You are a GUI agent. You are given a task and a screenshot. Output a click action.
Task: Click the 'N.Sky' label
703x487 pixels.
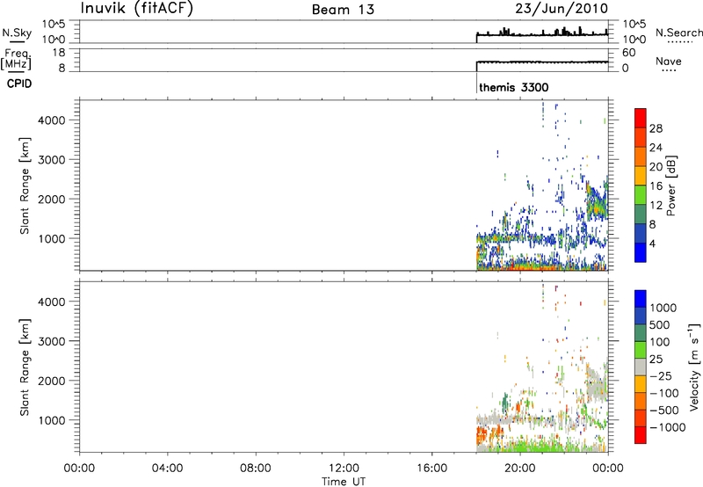17,33
